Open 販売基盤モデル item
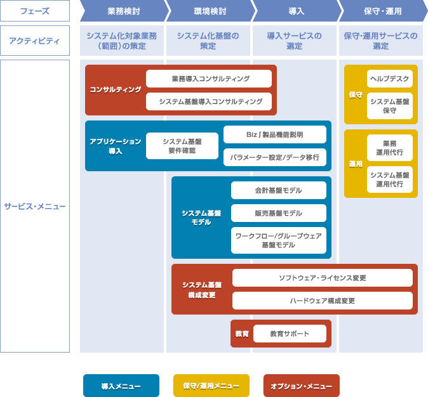The image size is (428, 397). [279, 213]
